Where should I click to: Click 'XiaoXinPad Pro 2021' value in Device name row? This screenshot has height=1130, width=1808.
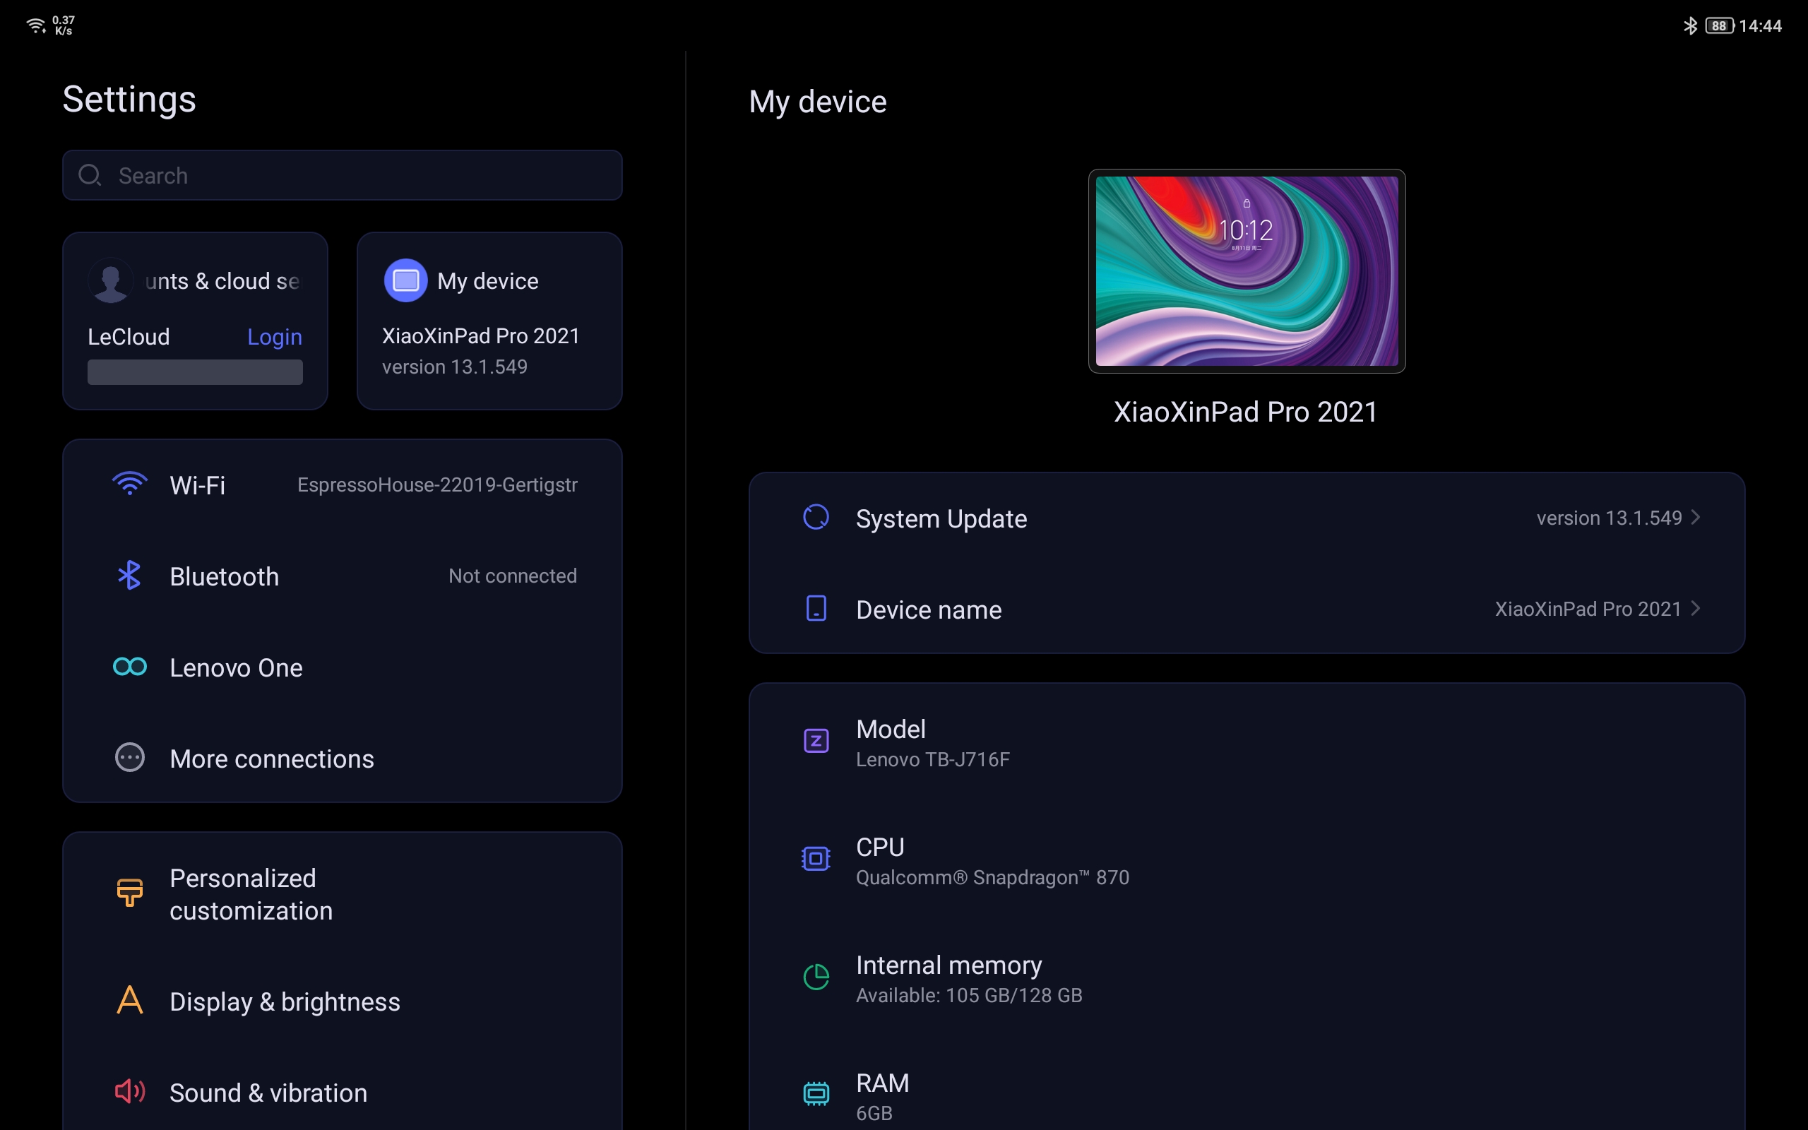point(1588,608)
